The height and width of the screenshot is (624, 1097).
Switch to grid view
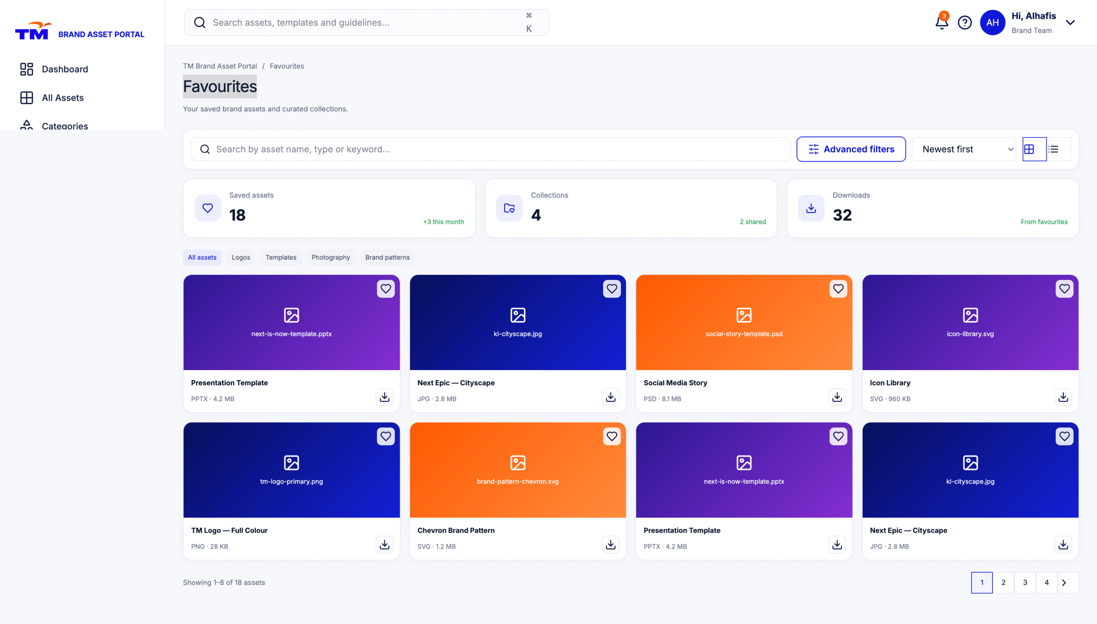coord(1034,149)
